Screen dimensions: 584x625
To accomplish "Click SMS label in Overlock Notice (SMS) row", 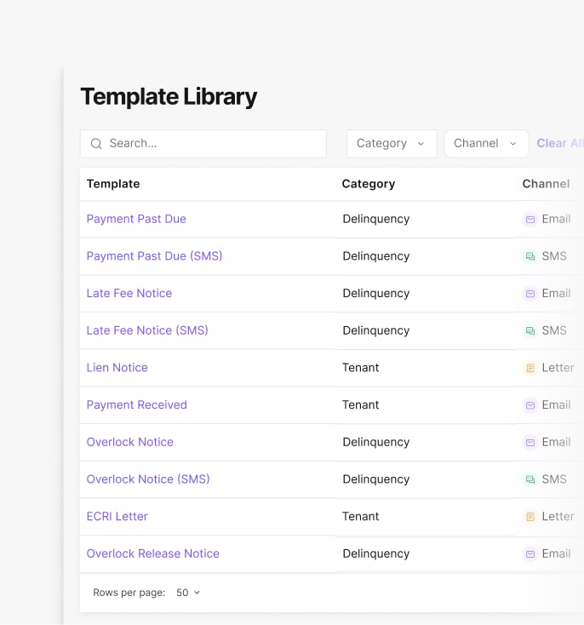I will pyautogui.click(x=554, y=479).
